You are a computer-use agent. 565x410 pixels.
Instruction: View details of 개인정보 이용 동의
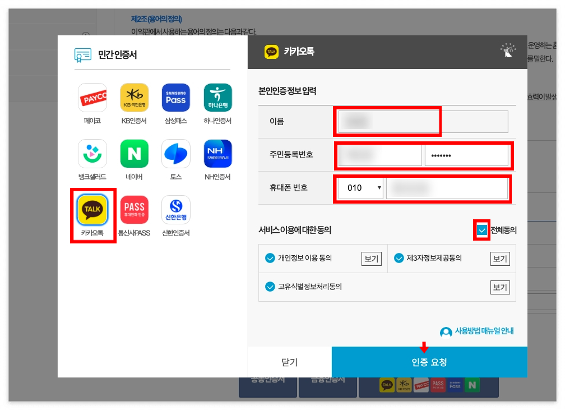(371, 259)
